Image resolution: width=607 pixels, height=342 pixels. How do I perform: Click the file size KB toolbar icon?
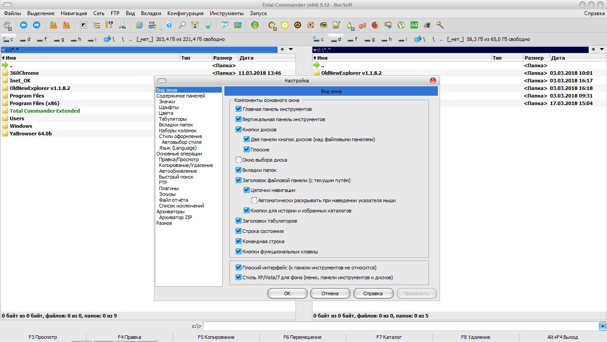click(x=110, y=25)
